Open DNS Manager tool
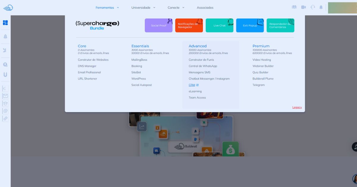Viewport: 357px width, 187px height. tap(87, 66)
